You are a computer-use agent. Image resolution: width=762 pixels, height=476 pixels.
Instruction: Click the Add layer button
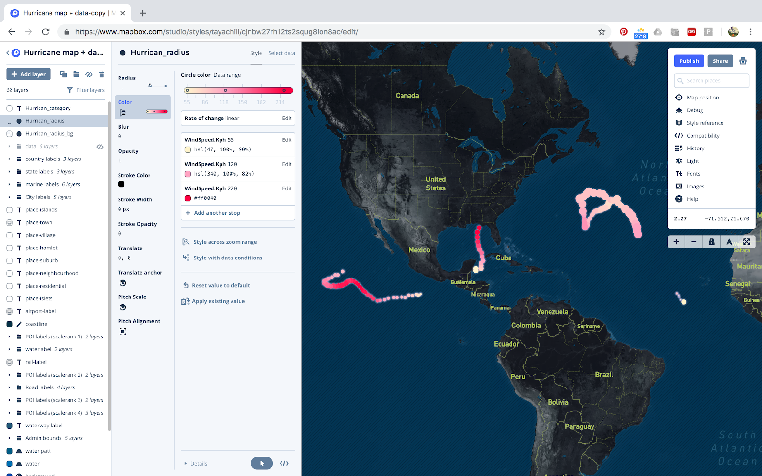point(29,74)
